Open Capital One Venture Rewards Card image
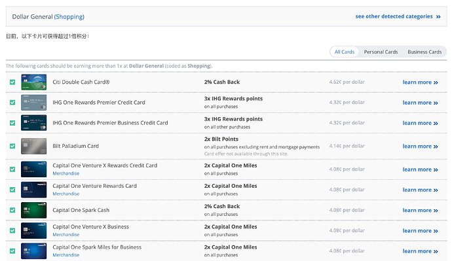Viewport: 452px width, 261px height. [33, 190]
